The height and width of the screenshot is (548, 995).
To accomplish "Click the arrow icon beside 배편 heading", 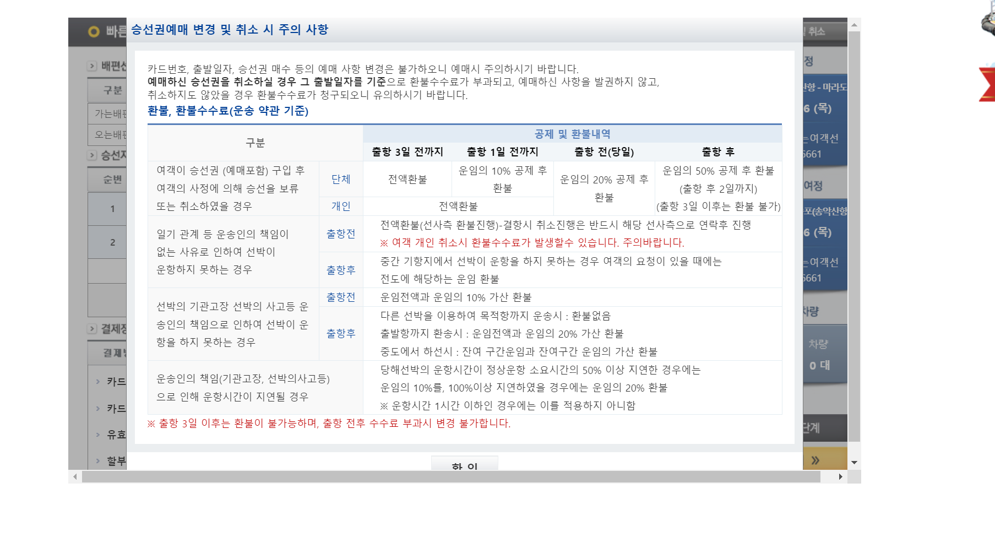I will pyautogui.click(x=93, y=66).
